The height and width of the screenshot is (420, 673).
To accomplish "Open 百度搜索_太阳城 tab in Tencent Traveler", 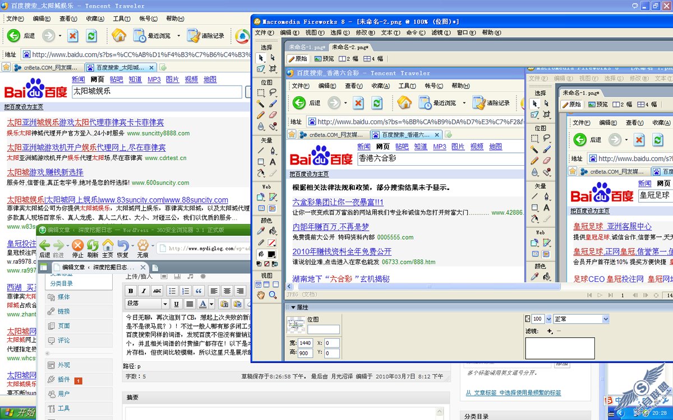I will [121, 67].
